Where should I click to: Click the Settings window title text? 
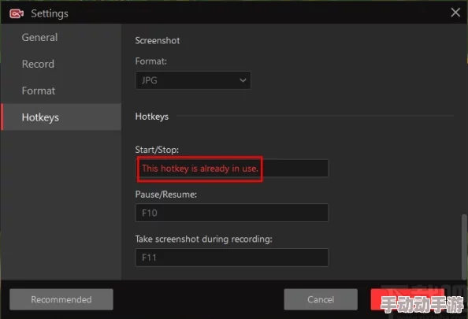[x=50, y=13]
